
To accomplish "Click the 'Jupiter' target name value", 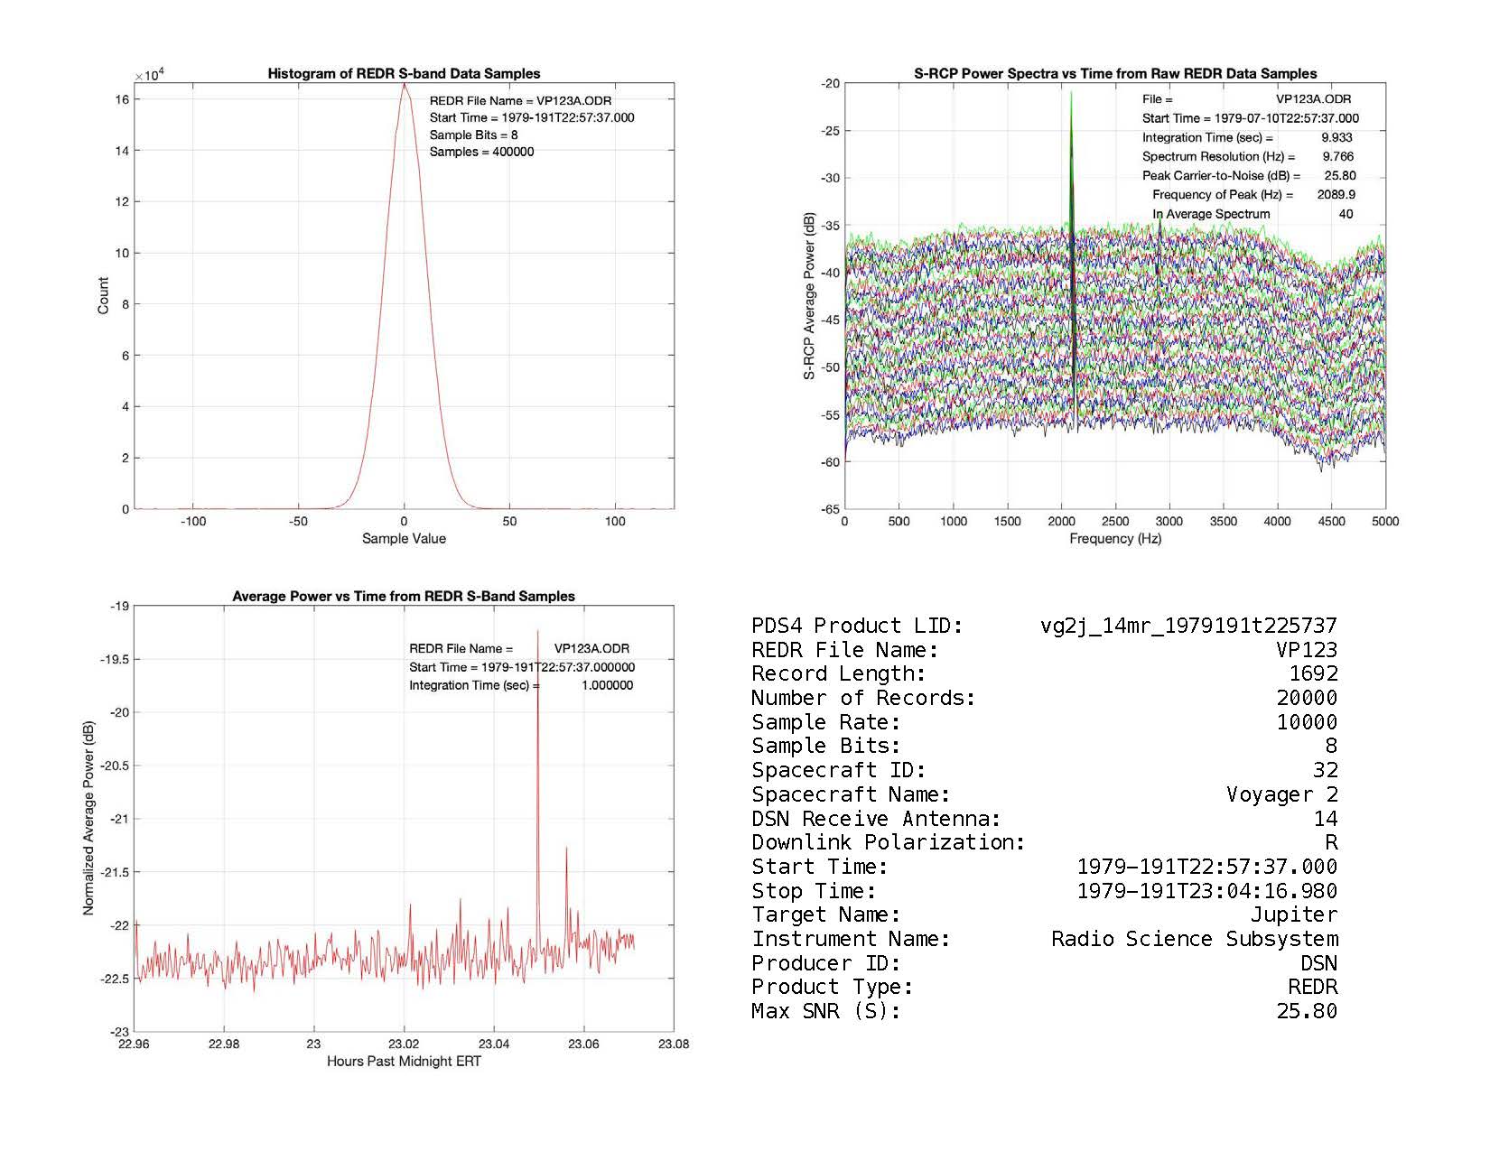I will [x=1293, y=915].
